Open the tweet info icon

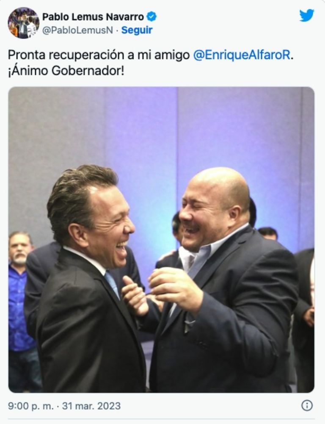pyautogui.click(x=307, y=405)
